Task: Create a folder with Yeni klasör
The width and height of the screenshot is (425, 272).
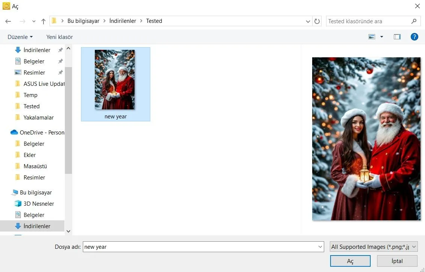Action: click(59, 37)
